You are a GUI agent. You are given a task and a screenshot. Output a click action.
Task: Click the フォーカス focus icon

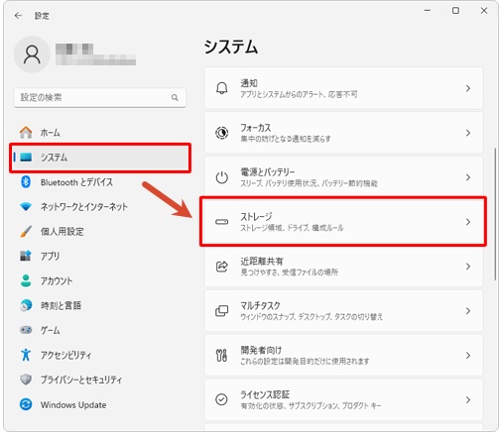(x=221, y=133)
